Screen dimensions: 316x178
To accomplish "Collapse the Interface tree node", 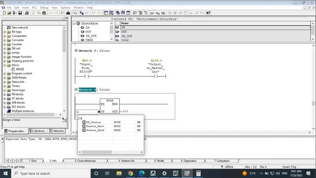I will click(x=74, y=23).
